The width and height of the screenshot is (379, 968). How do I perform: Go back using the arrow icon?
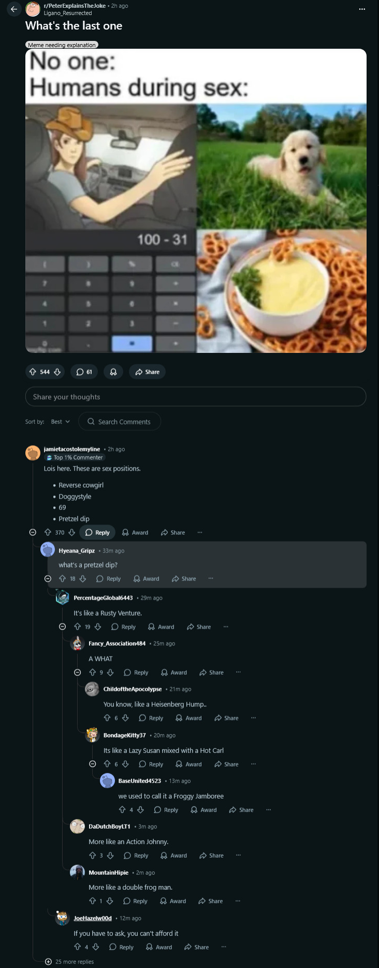click(x=14, y=9)
